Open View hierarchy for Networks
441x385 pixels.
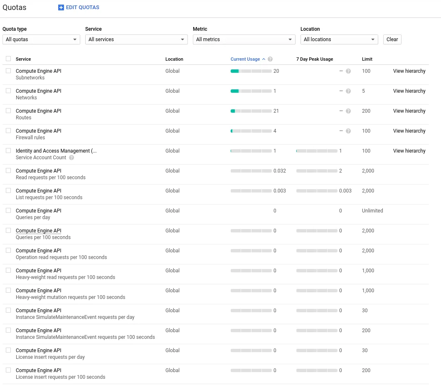tap(409, 91)
